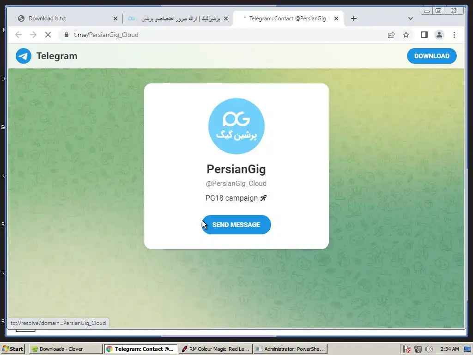473x355 pixels.
Task: Stop loading the page with X
Action: [48, 35]
